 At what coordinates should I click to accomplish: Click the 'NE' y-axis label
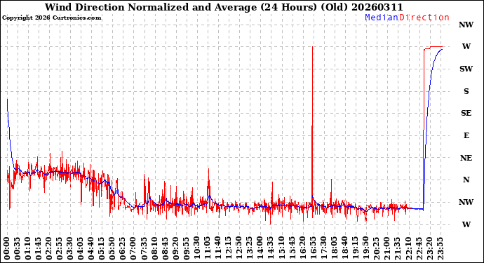pos(466,158)
